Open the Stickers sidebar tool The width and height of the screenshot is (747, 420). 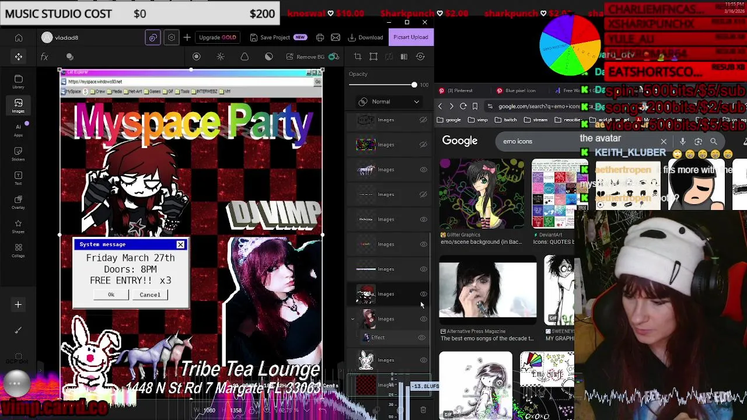point(18,154)
